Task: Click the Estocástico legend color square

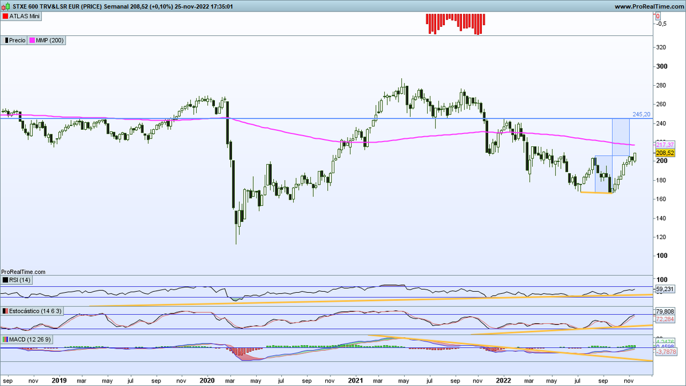Action: tap(5, 311)
